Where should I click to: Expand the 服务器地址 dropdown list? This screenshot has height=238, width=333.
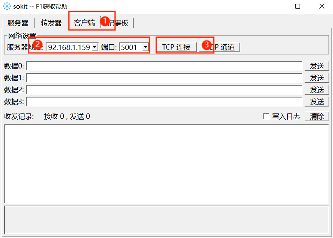[x=95, y=48]
